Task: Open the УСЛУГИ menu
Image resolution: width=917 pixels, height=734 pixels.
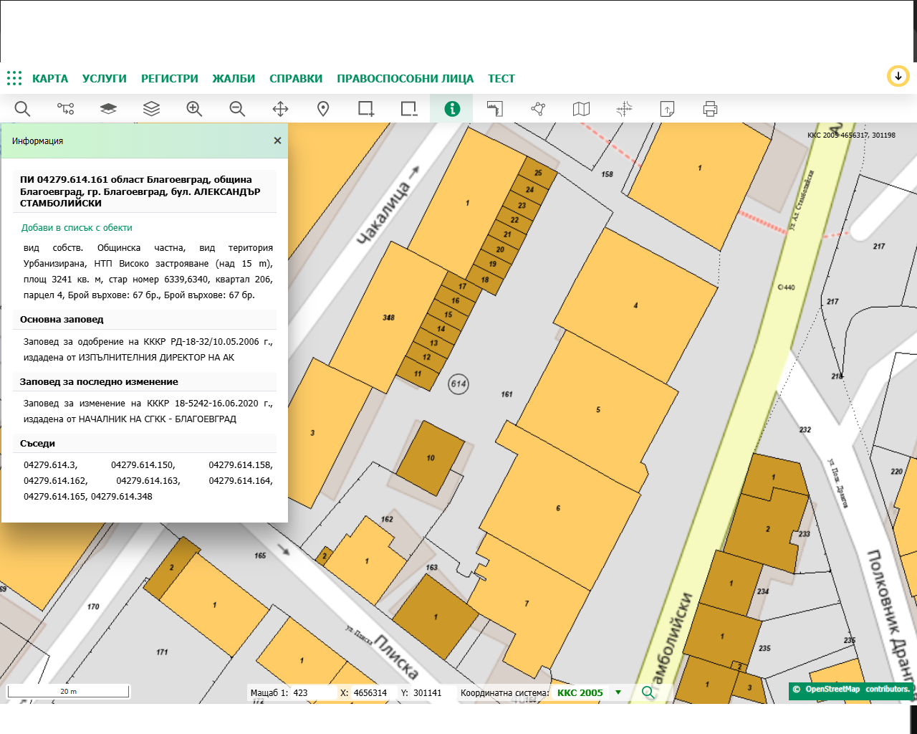Action: [104, 79]
